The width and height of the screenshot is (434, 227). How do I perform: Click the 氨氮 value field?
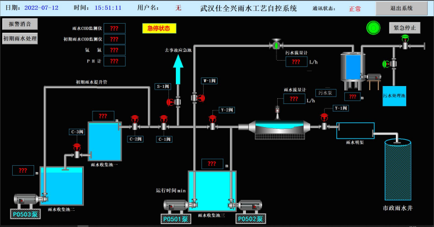tap(115, 50)
